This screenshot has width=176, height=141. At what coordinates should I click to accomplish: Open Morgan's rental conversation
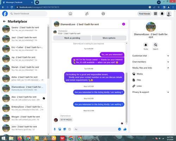24,118
